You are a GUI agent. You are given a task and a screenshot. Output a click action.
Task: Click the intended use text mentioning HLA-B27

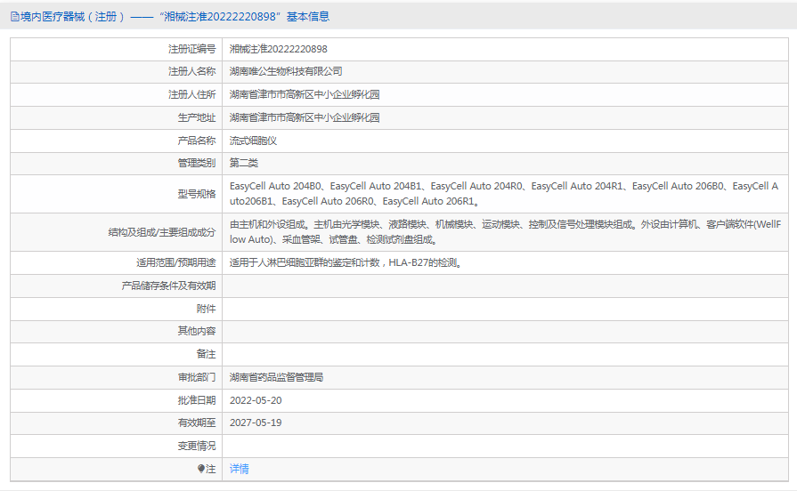(346, 262)
